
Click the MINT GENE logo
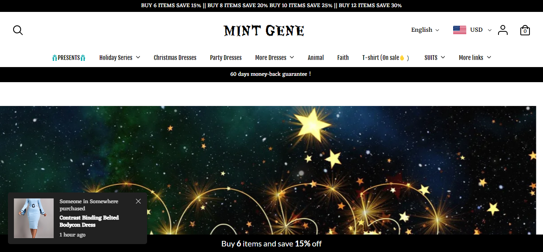point(264,31)
